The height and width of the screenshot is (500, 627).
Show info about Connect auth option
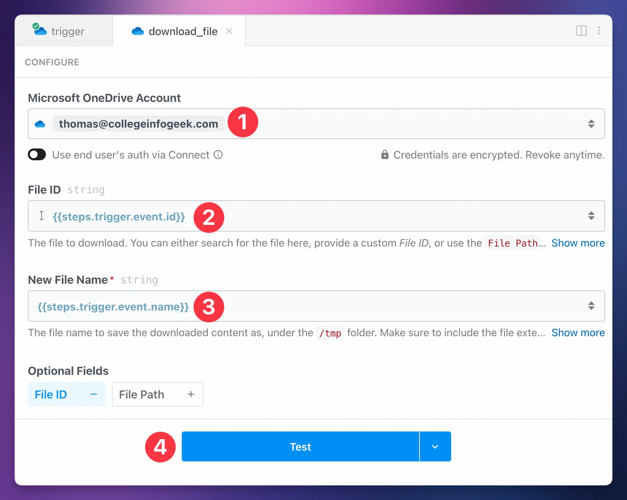218,154
